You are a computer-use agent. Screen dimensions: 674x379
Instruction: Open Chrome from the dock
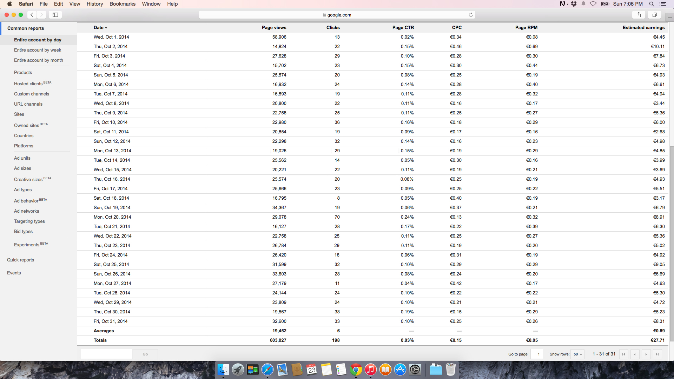click(x=356, y=370)
